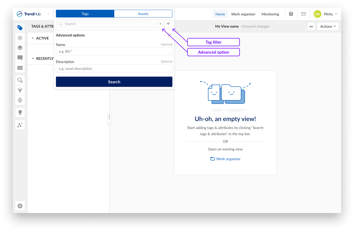Open the comments speech bubble icon
The height and width of the screenshot is (231, 354).
pyautogui.click(x=20, y=58)
